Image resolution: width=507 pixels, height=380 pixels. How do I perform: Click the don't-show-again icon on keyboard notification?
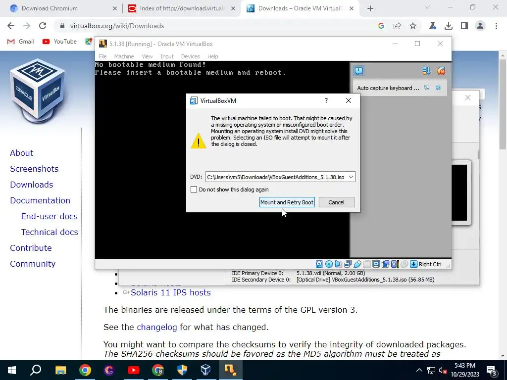(427, 88)
